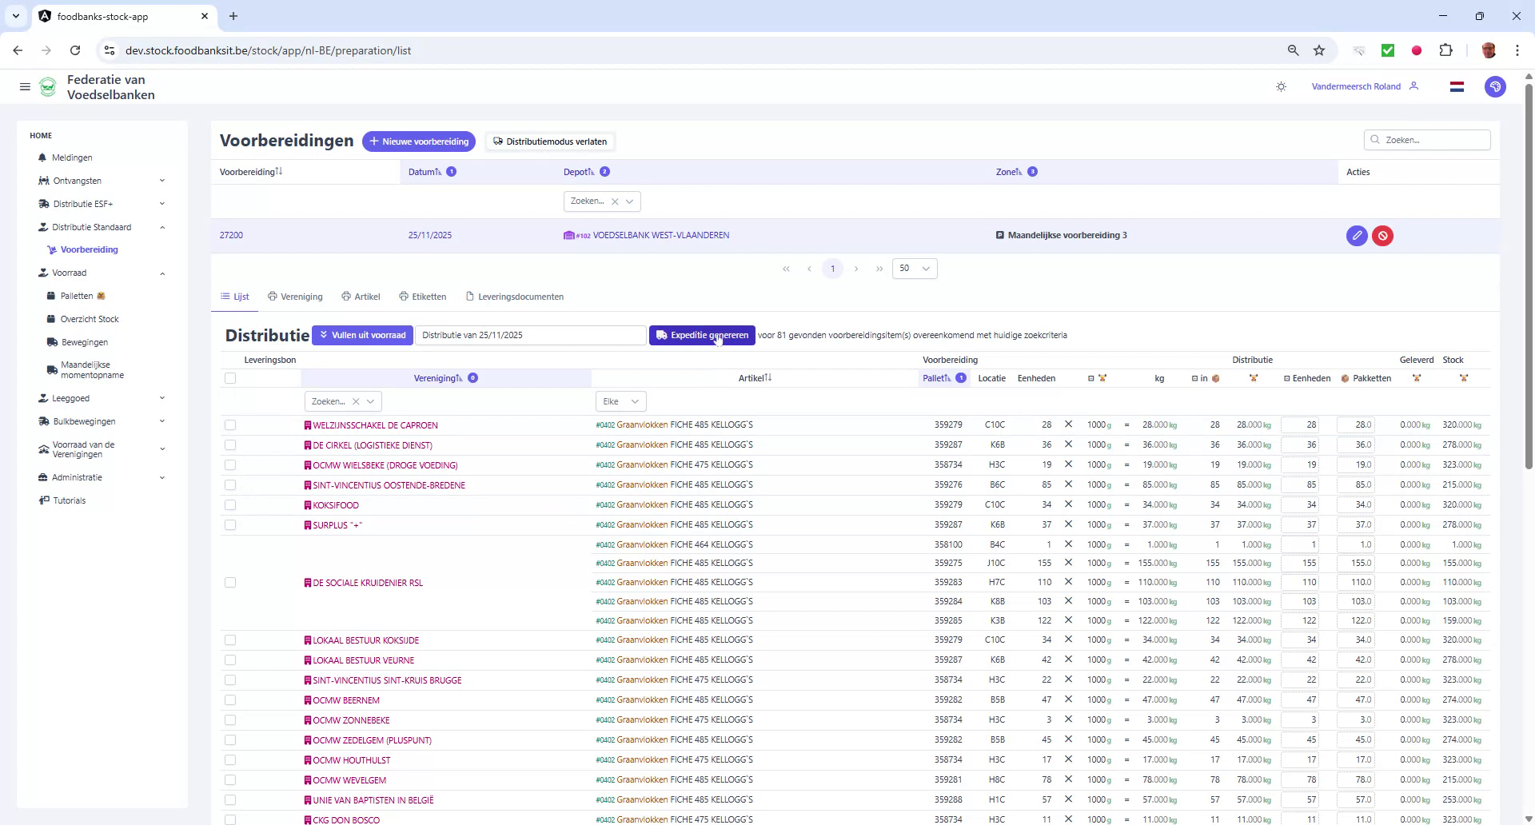Screen dimensions: 1535x825
Task: Open the Meldingen bell icon in sidebar
Action: 42,157
